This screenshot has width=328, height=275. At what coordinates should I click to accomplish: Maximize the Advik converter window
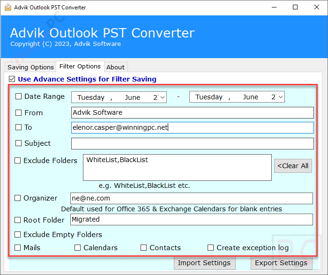pyautogui.click(x=295, y=7)
